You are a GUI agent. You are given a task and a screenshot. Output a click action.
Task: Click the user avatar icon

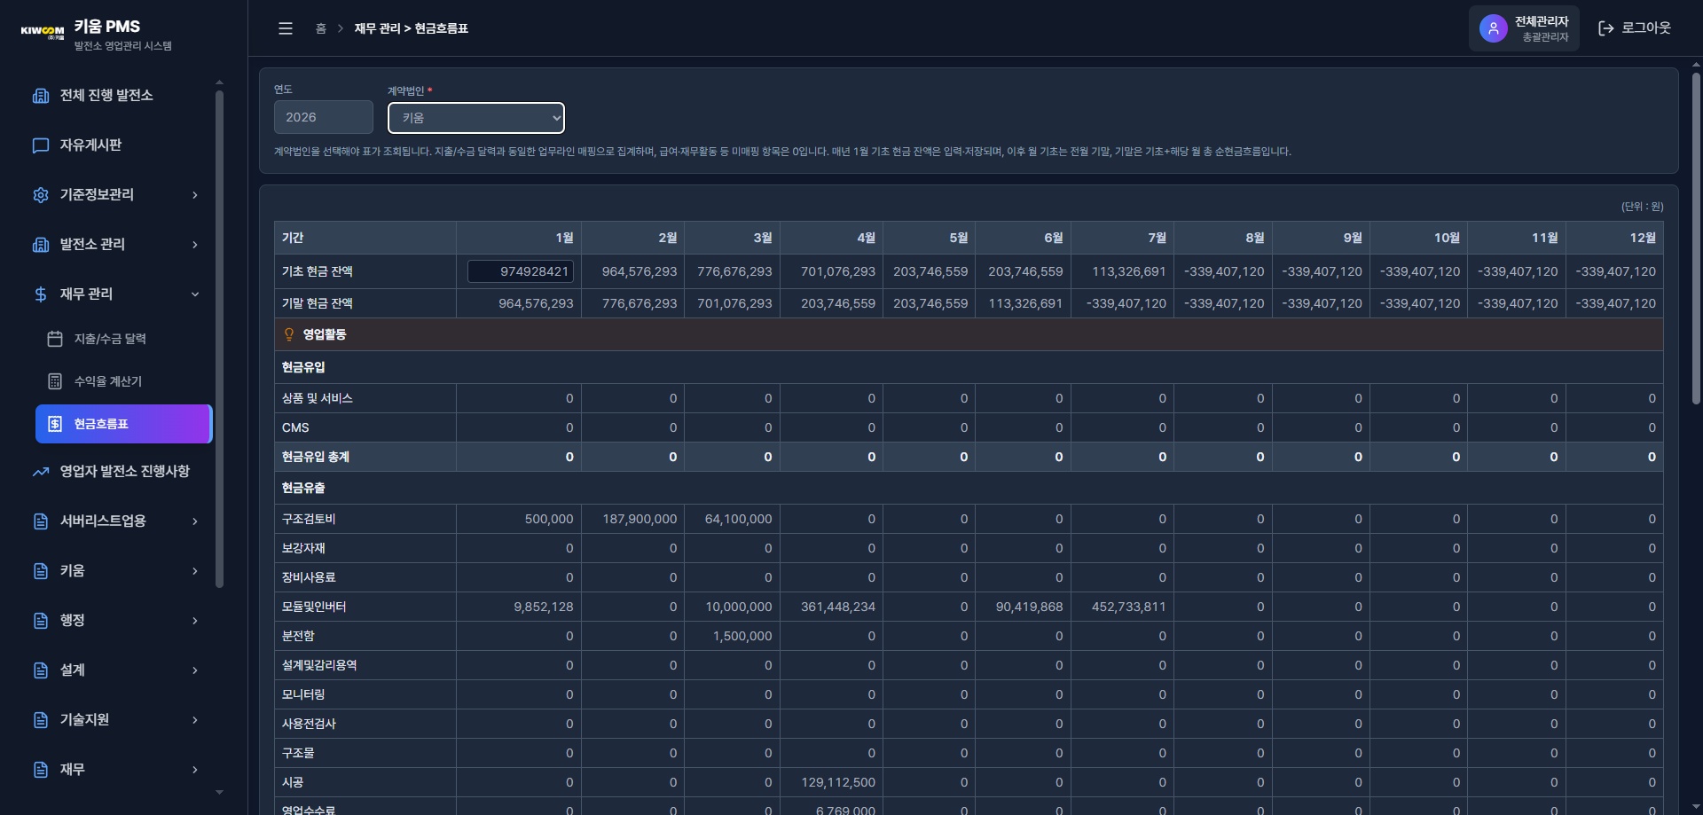pos(1494,28)
